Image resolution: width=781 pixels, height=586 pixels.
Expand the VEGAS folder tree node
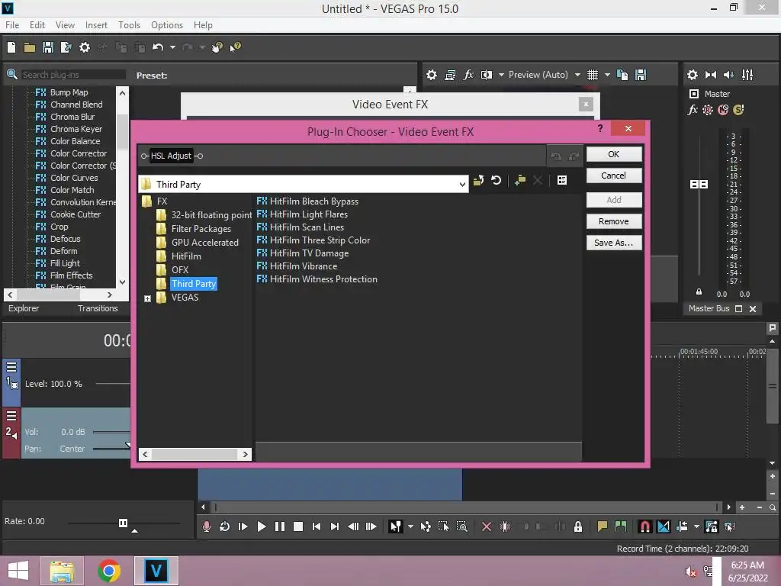click(x=147, y=298)
